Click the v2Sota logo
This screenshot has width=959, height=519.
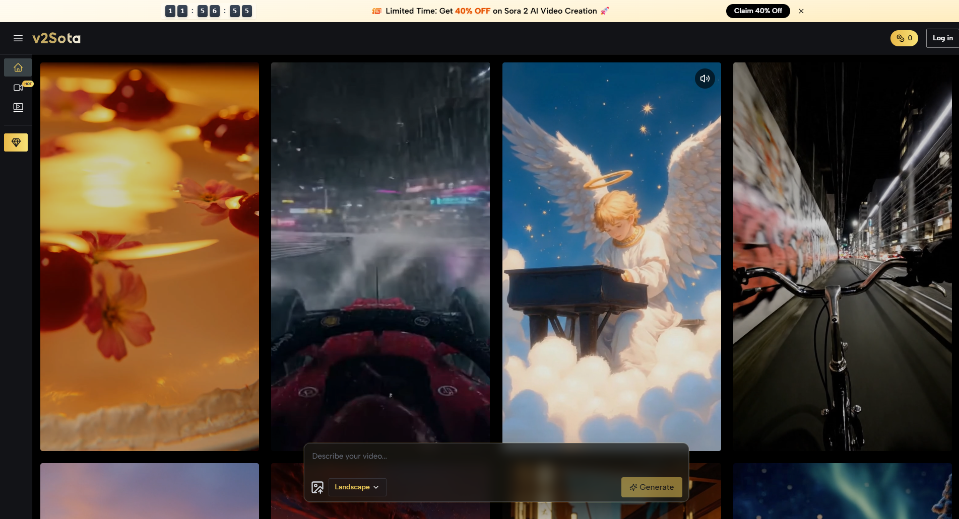(x=56, y=38)
